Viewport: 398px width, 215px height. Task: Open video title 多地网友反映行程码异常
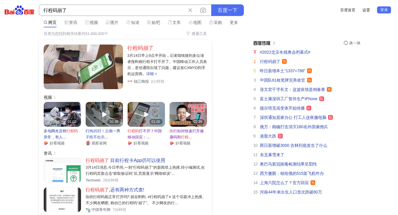(61, 134)
